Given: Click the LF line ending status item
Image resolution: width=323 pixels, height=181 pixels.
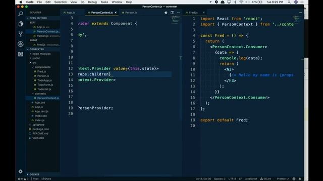Looking at the screenshot, I should tap(240, 179).
